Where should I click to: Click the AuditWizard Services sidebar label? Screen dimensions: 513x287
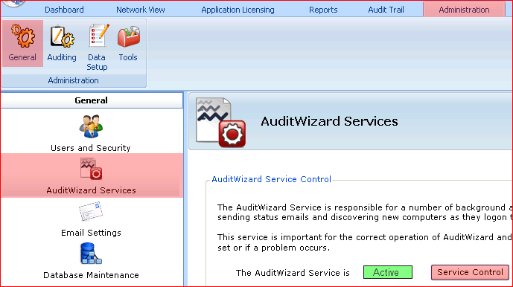[91, 190]
